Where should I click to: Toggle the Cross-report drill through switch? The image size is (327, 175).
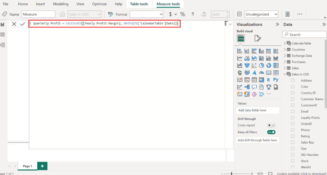click(x=271, y=125)
